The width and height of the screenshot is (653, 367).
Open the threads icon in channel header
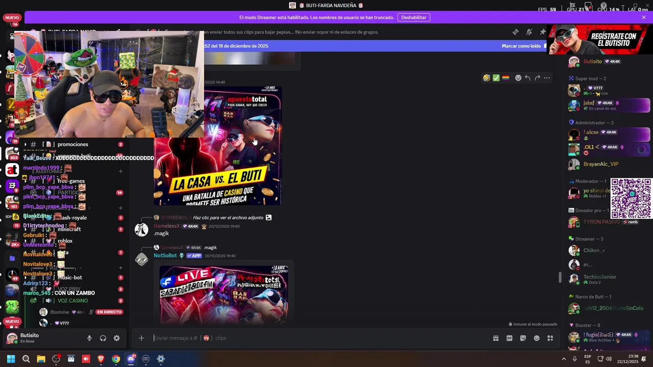tap(515, 32)
